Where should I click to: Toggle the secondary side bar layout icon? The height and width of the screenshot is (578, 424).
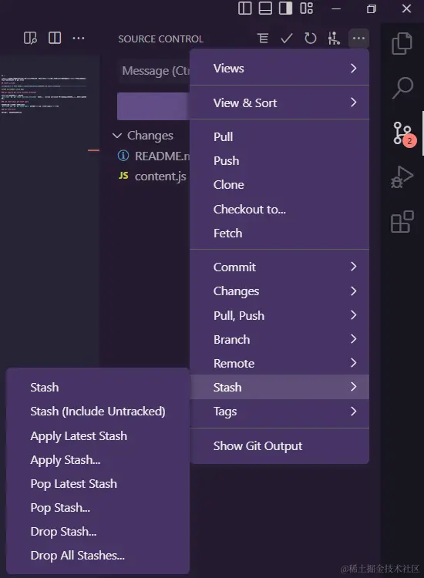point(285,8)
